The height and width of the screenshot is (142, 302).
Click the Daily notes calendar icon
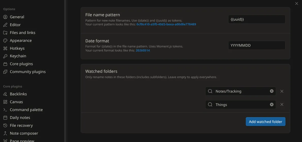5,118
